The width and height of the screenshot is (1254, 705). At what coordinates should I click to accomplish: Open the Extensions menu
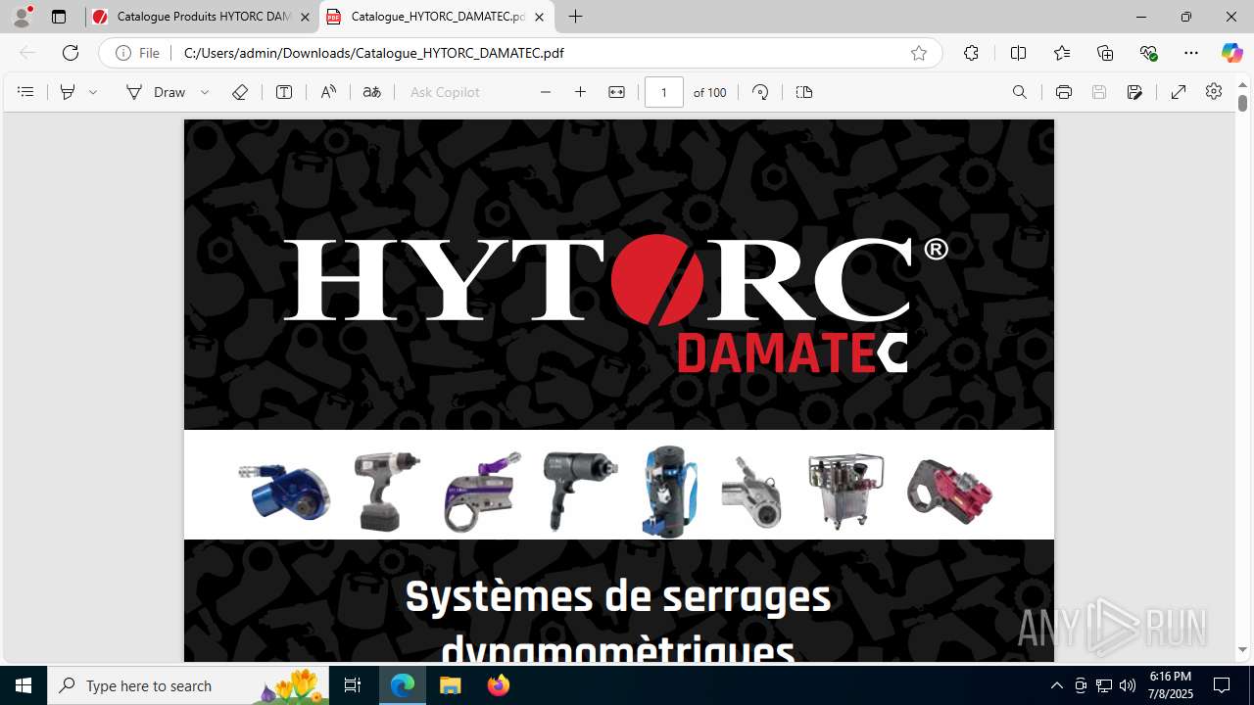coord(971,53)
